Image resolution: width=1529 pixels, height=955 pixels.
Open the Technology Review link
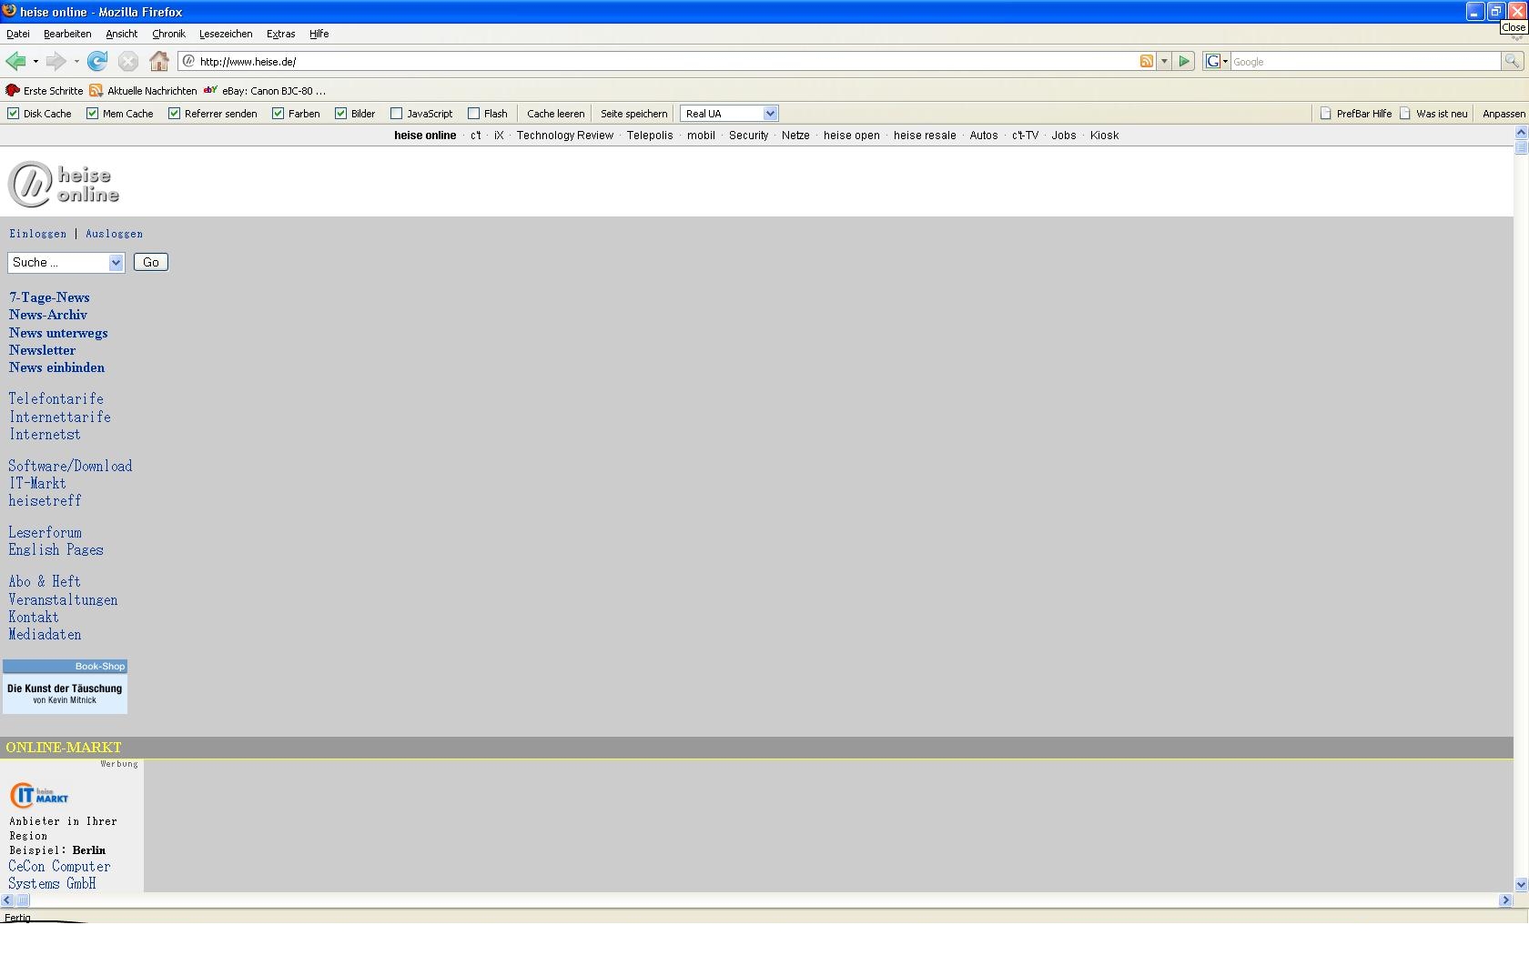coord(565,135)
